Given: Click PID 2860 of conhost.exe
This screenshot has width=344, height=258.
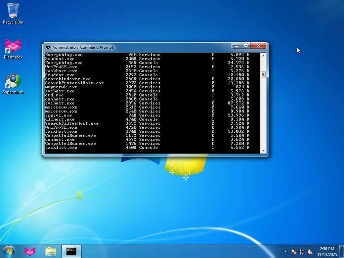Looking at the screenshot, I should coord(131,99).
